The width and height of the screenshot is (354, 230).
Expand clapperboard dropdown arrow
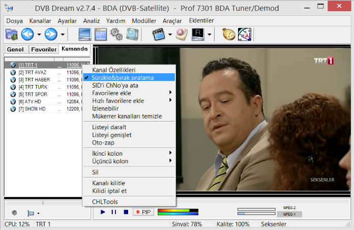point(170,35)
